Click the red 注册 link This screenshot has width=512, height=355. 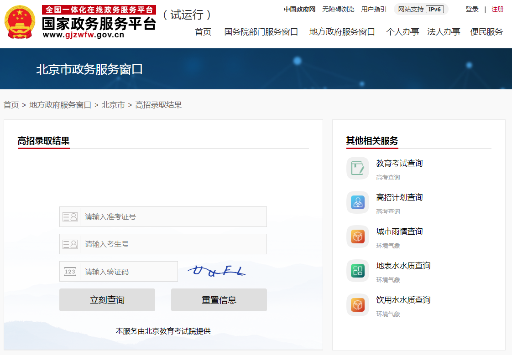tap(497, 10)
